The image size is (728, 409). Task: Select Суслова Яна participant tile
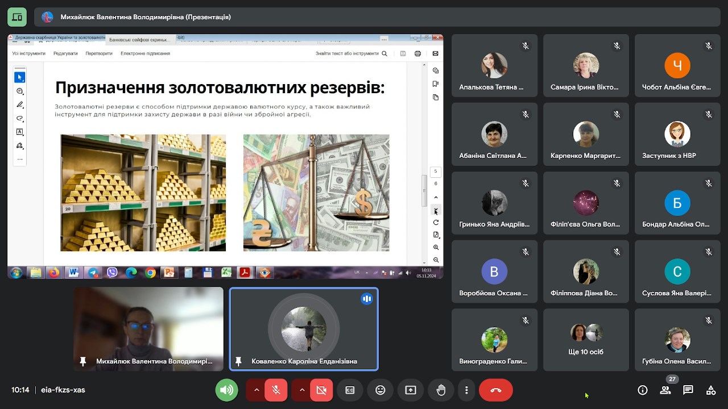coord(677,272)
